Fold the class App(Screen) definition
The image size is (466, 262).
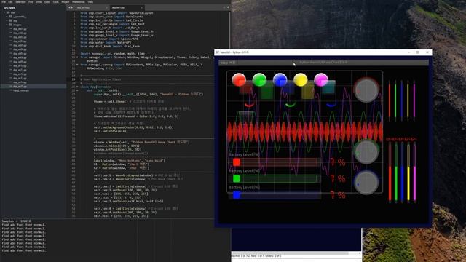click(77, 87)
